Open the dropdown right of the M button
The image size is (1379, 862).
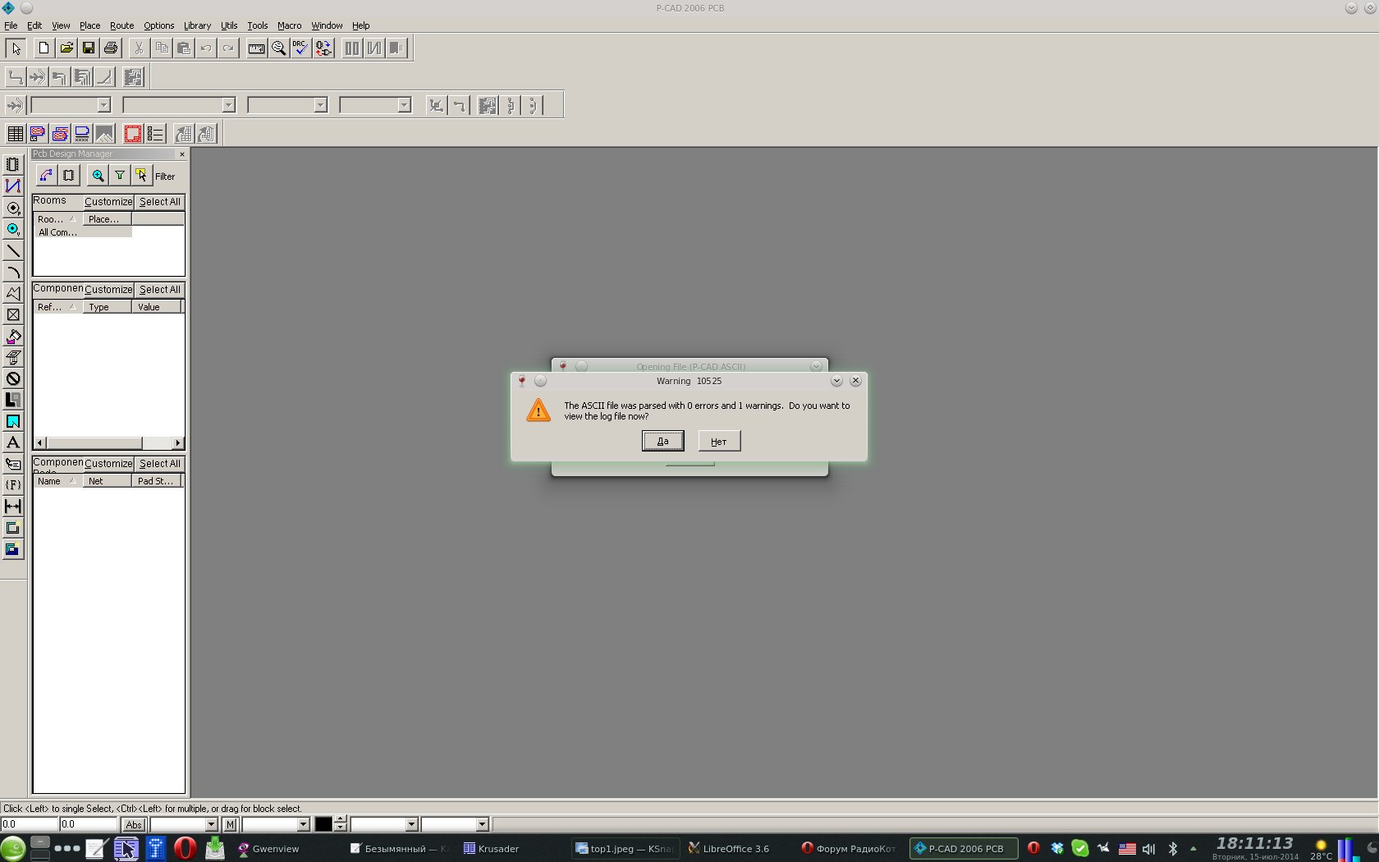[x=303, y=824]
